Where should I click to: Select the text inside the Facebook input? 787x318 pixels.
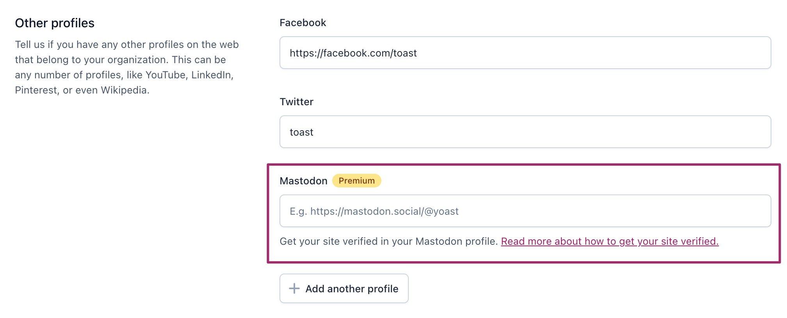pos(353,53)
